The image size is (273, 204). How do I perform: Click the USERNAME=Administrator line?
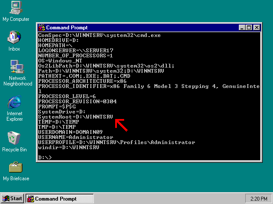[x=76, y=137]
